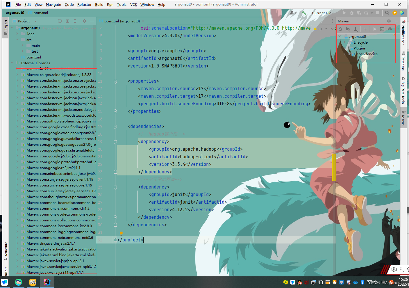Image resolution: width=409 pixels, height=288 pixels.
Task: Collapse External Libraries node
Action: pyautogui.click(x=12, y=63)
